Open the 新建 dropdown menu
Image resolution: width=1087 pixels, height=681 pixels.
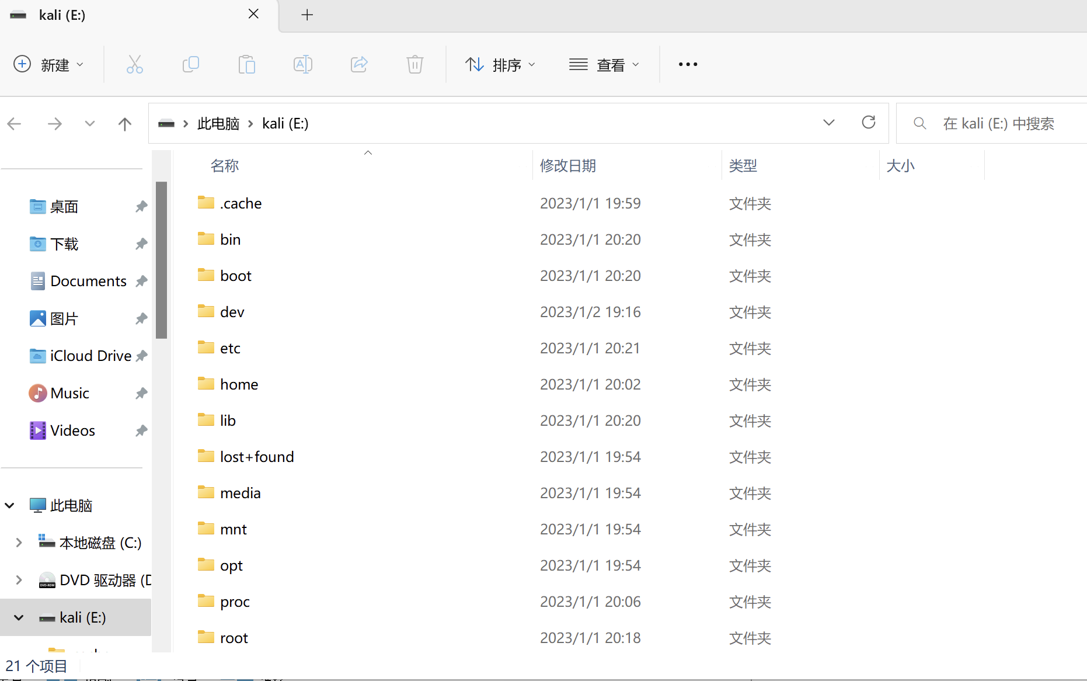pos(48,64)
